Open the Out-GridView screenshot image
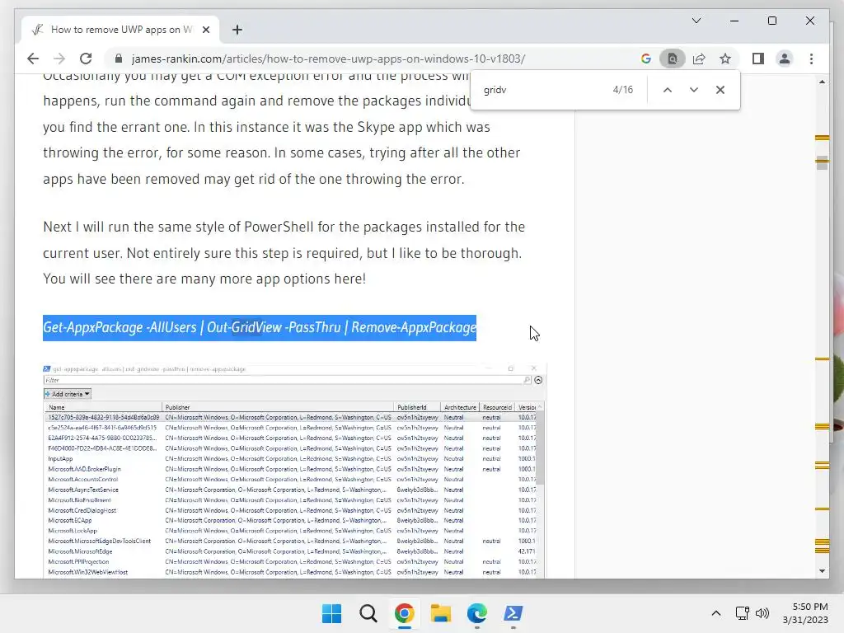 [294, 471]
